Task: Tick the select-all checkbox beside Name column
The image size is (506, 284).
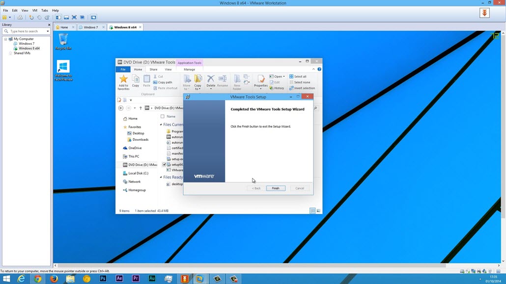Action: click(x=163, y=117)
